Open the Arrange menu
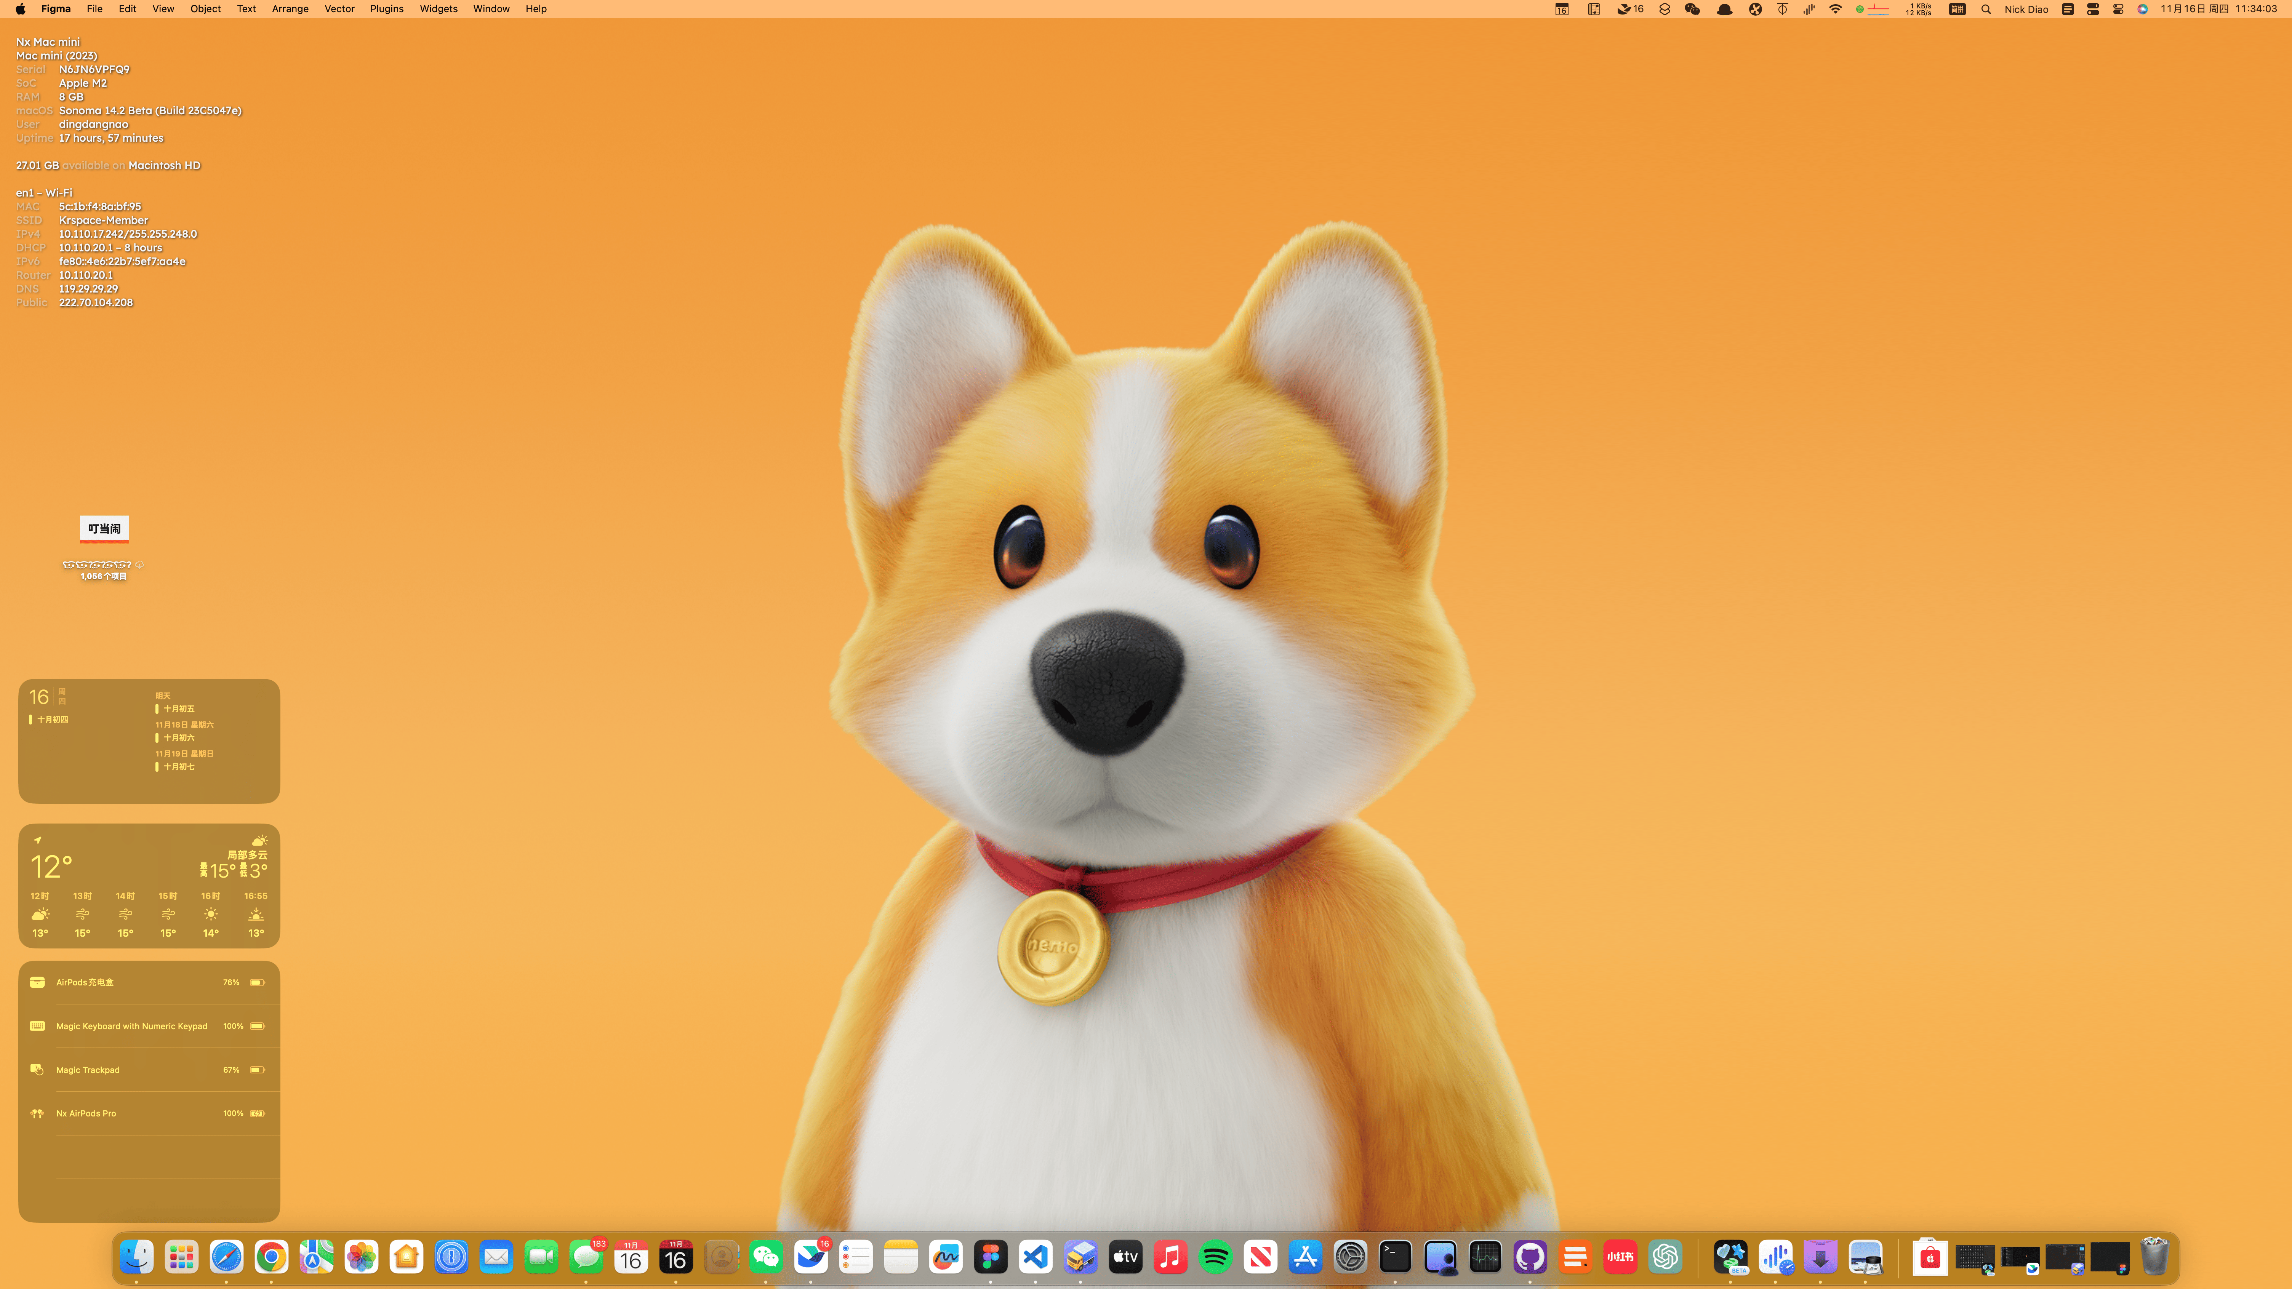2292x1289 pixels. [x=290, y=9]
